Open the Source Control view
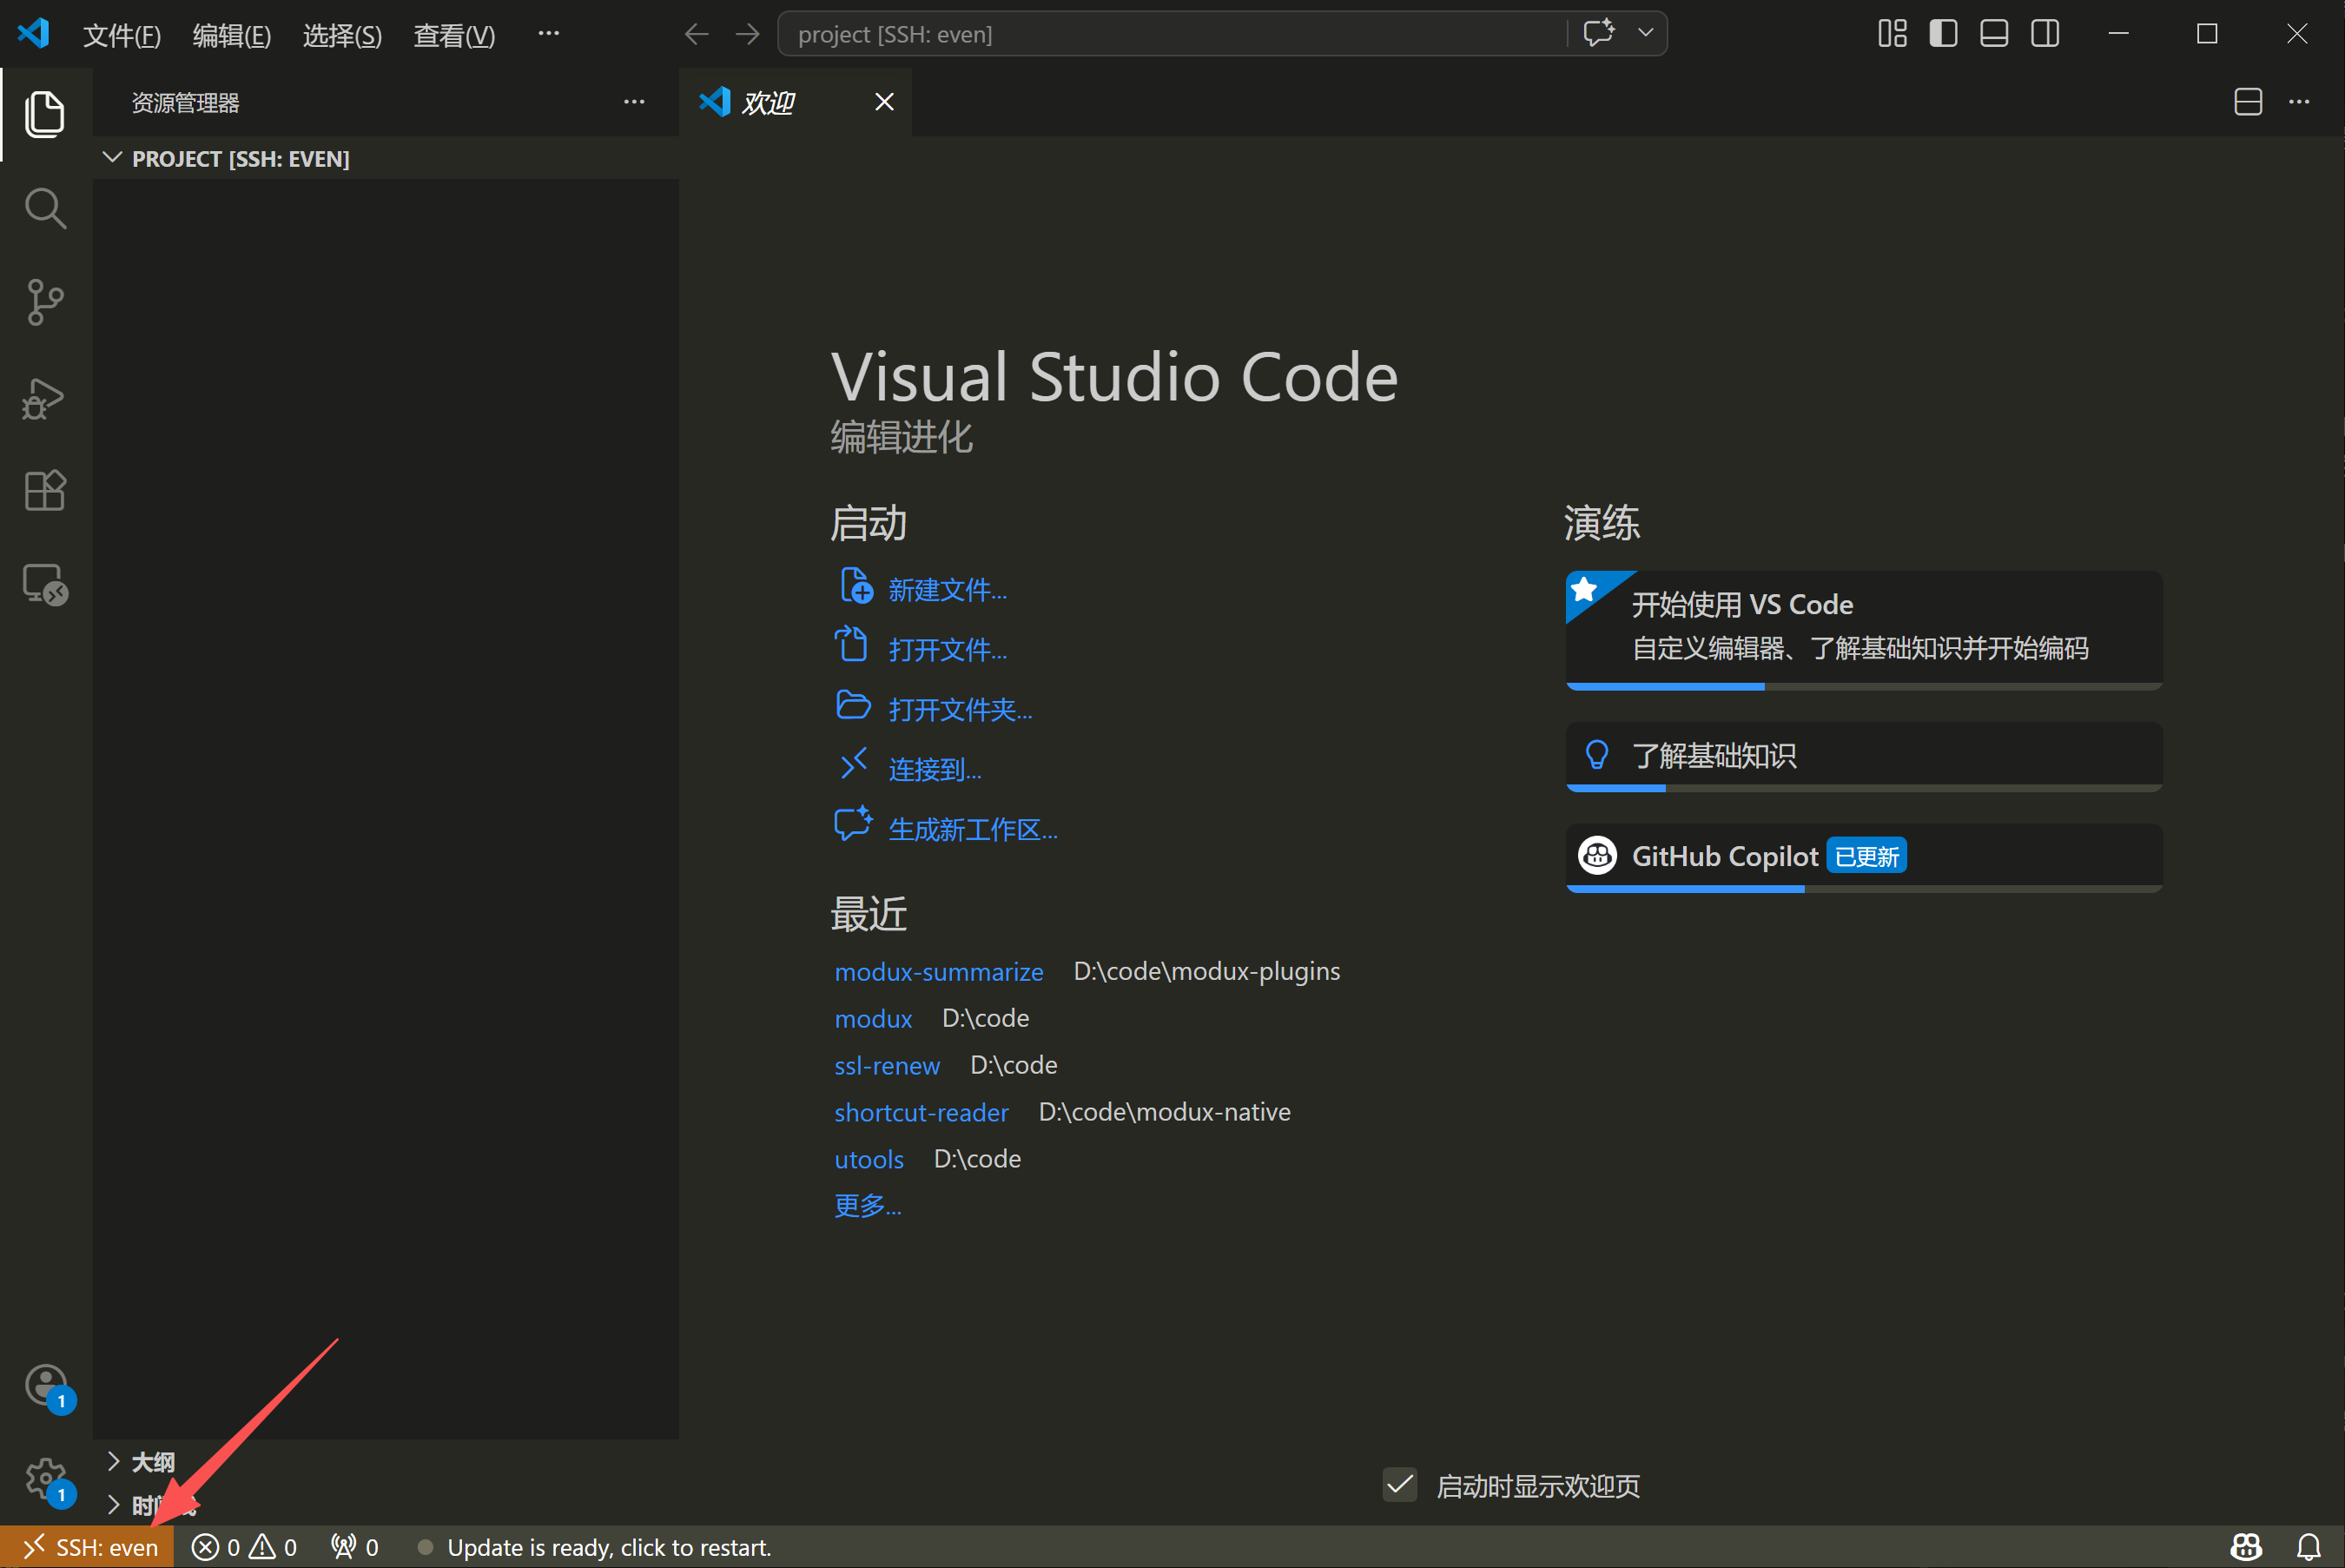Image resolution: width=2345 pixels, height=1568 pixels. click(45, 302)
